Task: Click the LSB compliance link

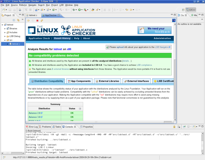Action: point(144,65)
